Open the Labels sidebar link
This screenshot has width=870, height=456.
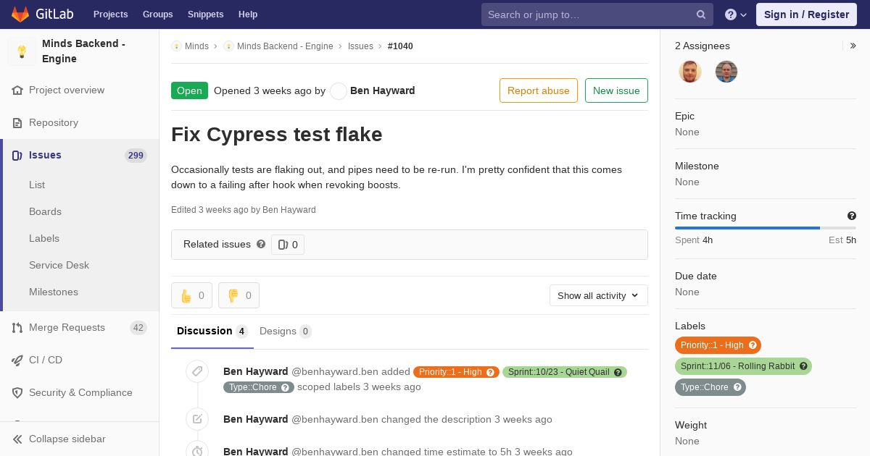click(44, 238)
